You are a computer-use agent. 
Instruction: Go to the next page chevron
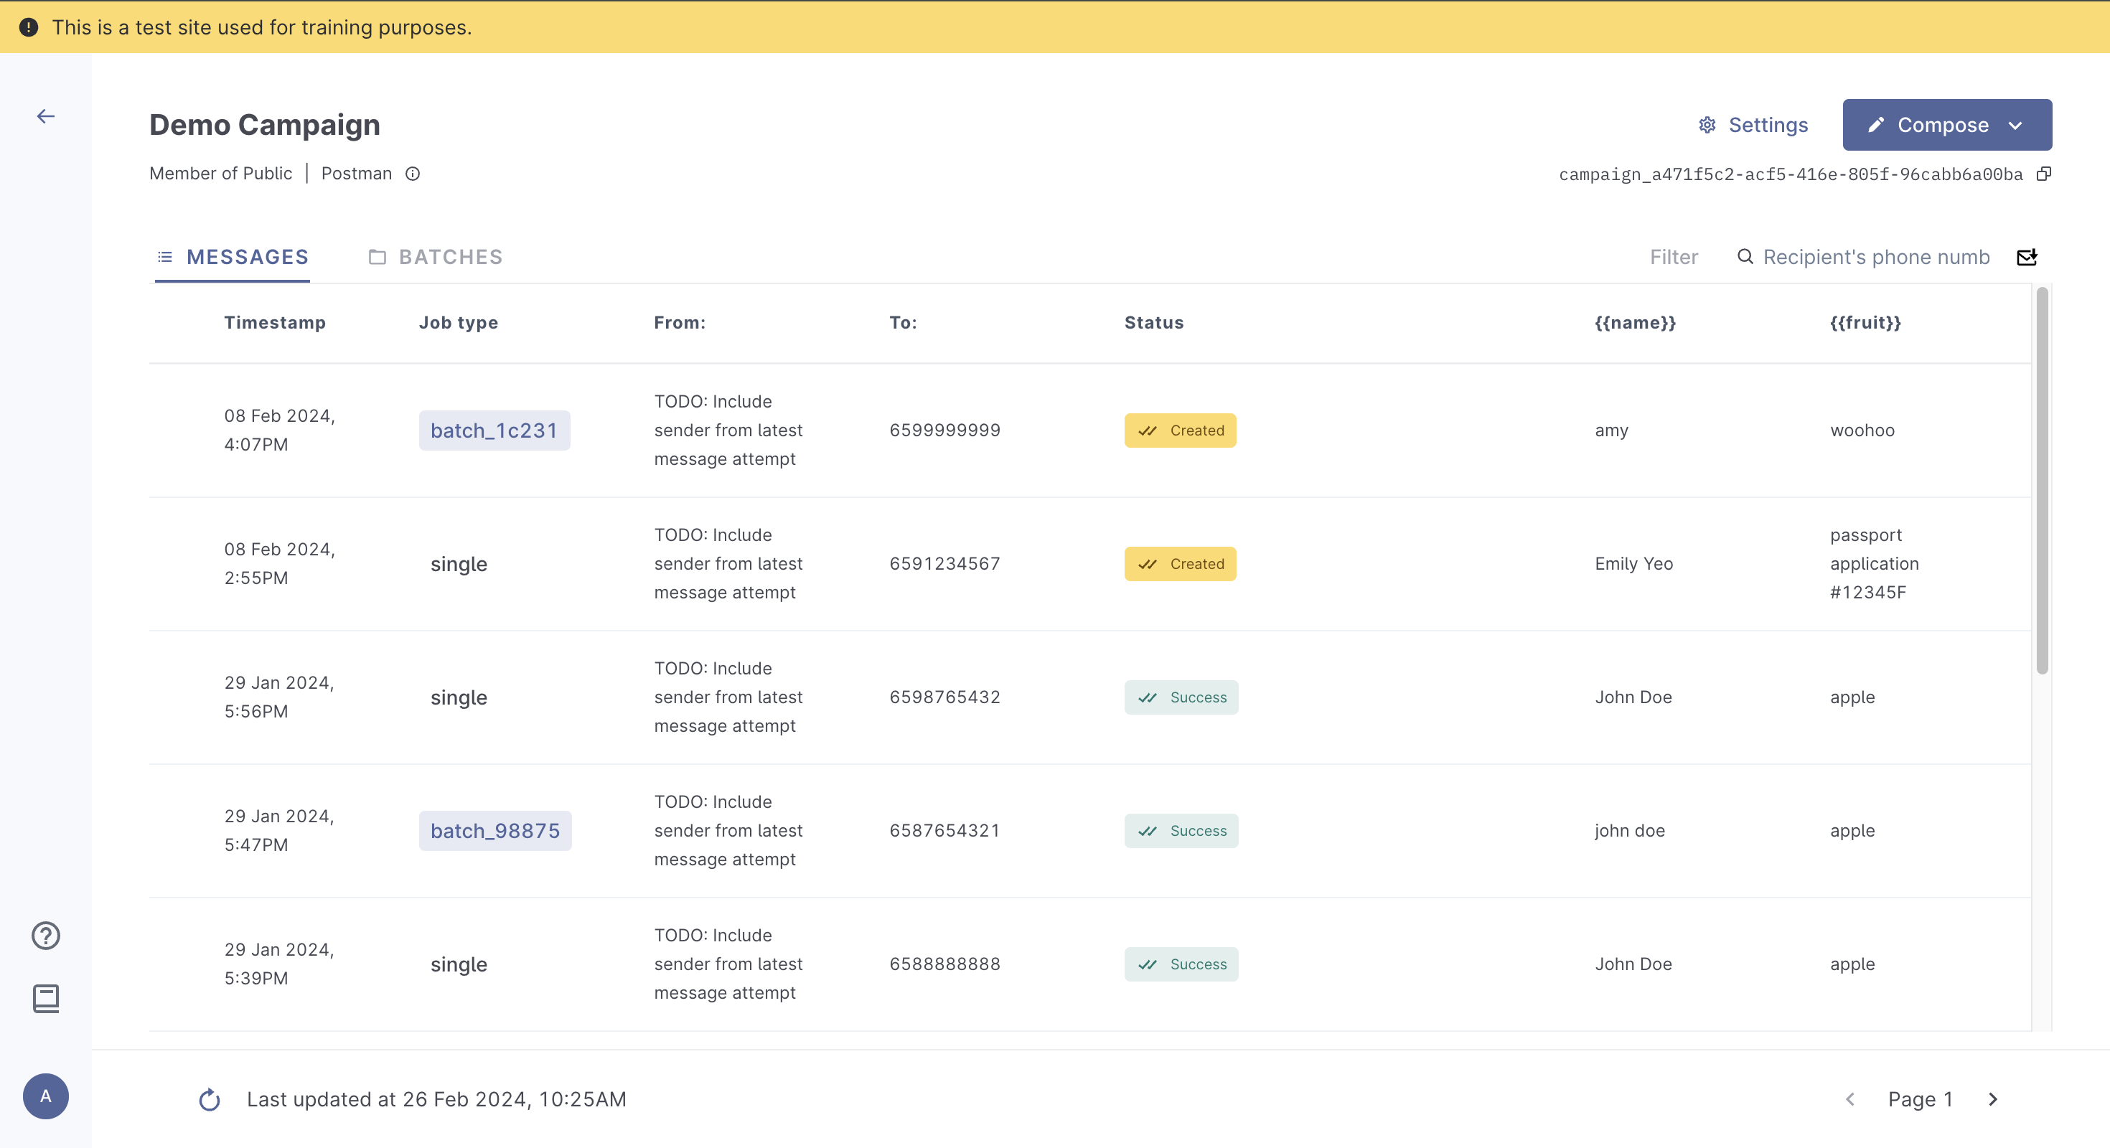click(x=1993, y=1099)
